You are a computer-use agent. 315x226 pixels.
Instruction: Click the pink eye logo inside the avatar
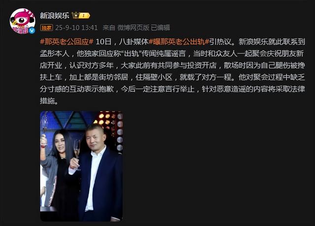pos(21,20)
